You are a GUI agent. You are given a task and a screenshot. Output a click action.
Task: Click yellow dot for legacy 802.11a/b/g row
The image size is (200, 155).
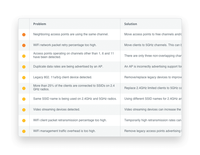[24, 77]
